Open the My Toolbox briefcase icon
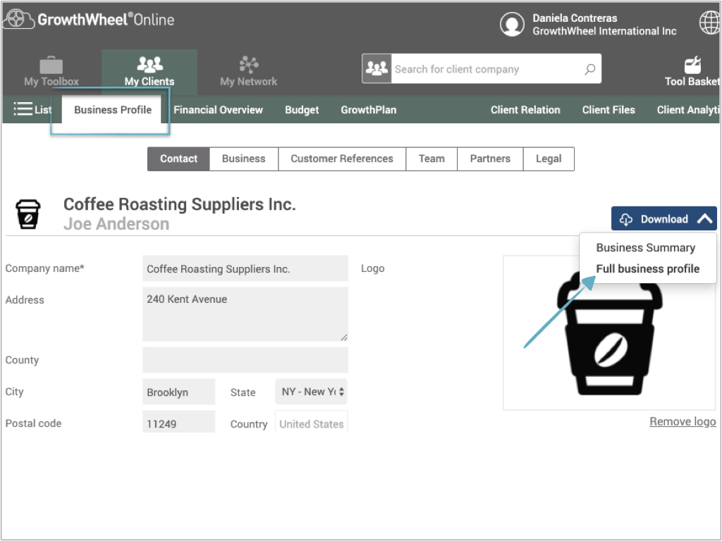 [51, 65]
